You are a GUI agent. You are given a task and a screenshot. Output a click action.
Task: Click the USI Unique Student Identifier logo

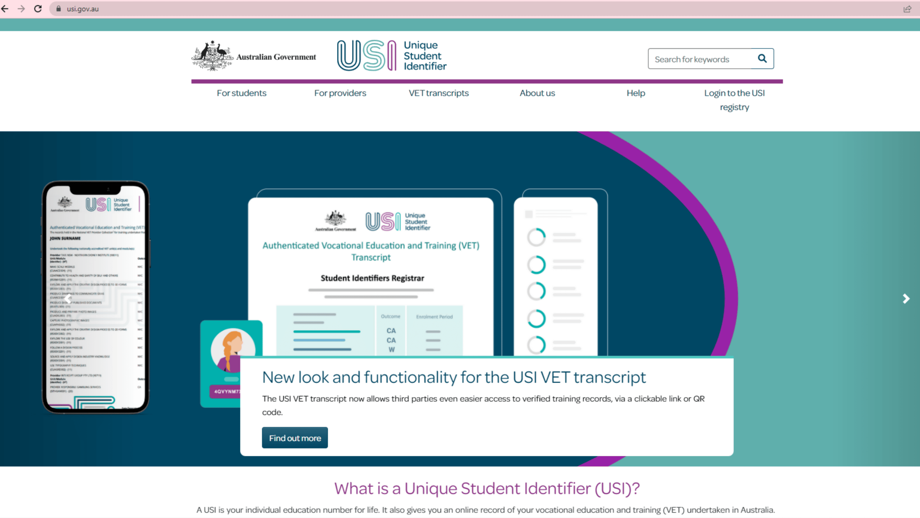point(392,55)
